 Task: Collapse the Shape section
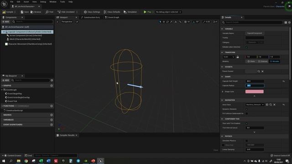pyautogui.click(x=222, y=77)
